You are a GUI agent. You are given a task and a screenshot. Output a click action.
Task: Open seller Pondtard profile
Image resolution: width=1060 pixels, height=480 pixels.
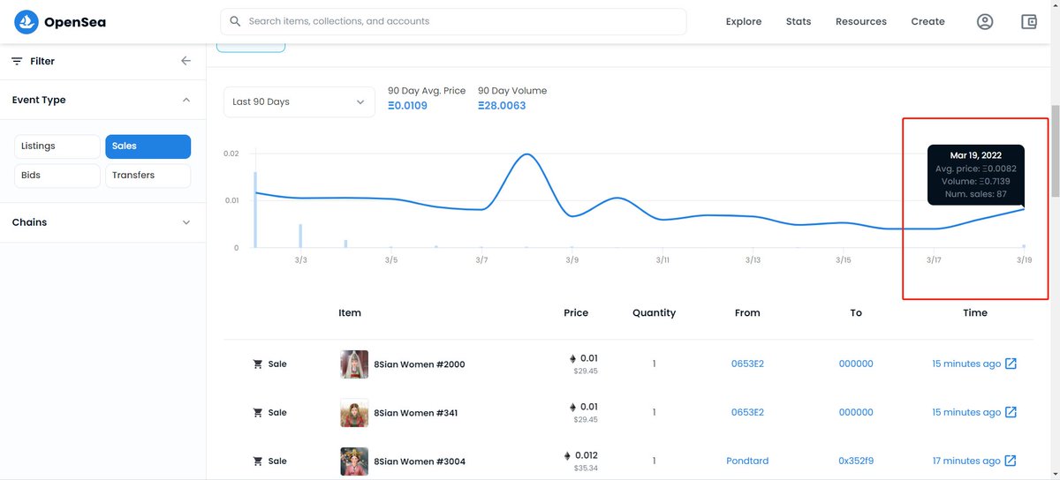point(747,461)
